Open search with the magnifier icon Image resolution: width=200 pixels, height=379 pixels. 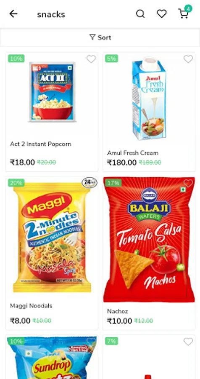coord(140,14)
